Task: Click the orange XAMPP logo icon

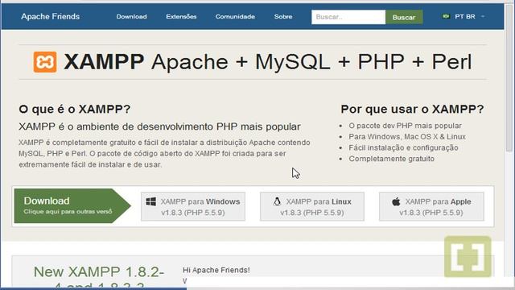Action: pyautogui.click(x=45, y=62)
